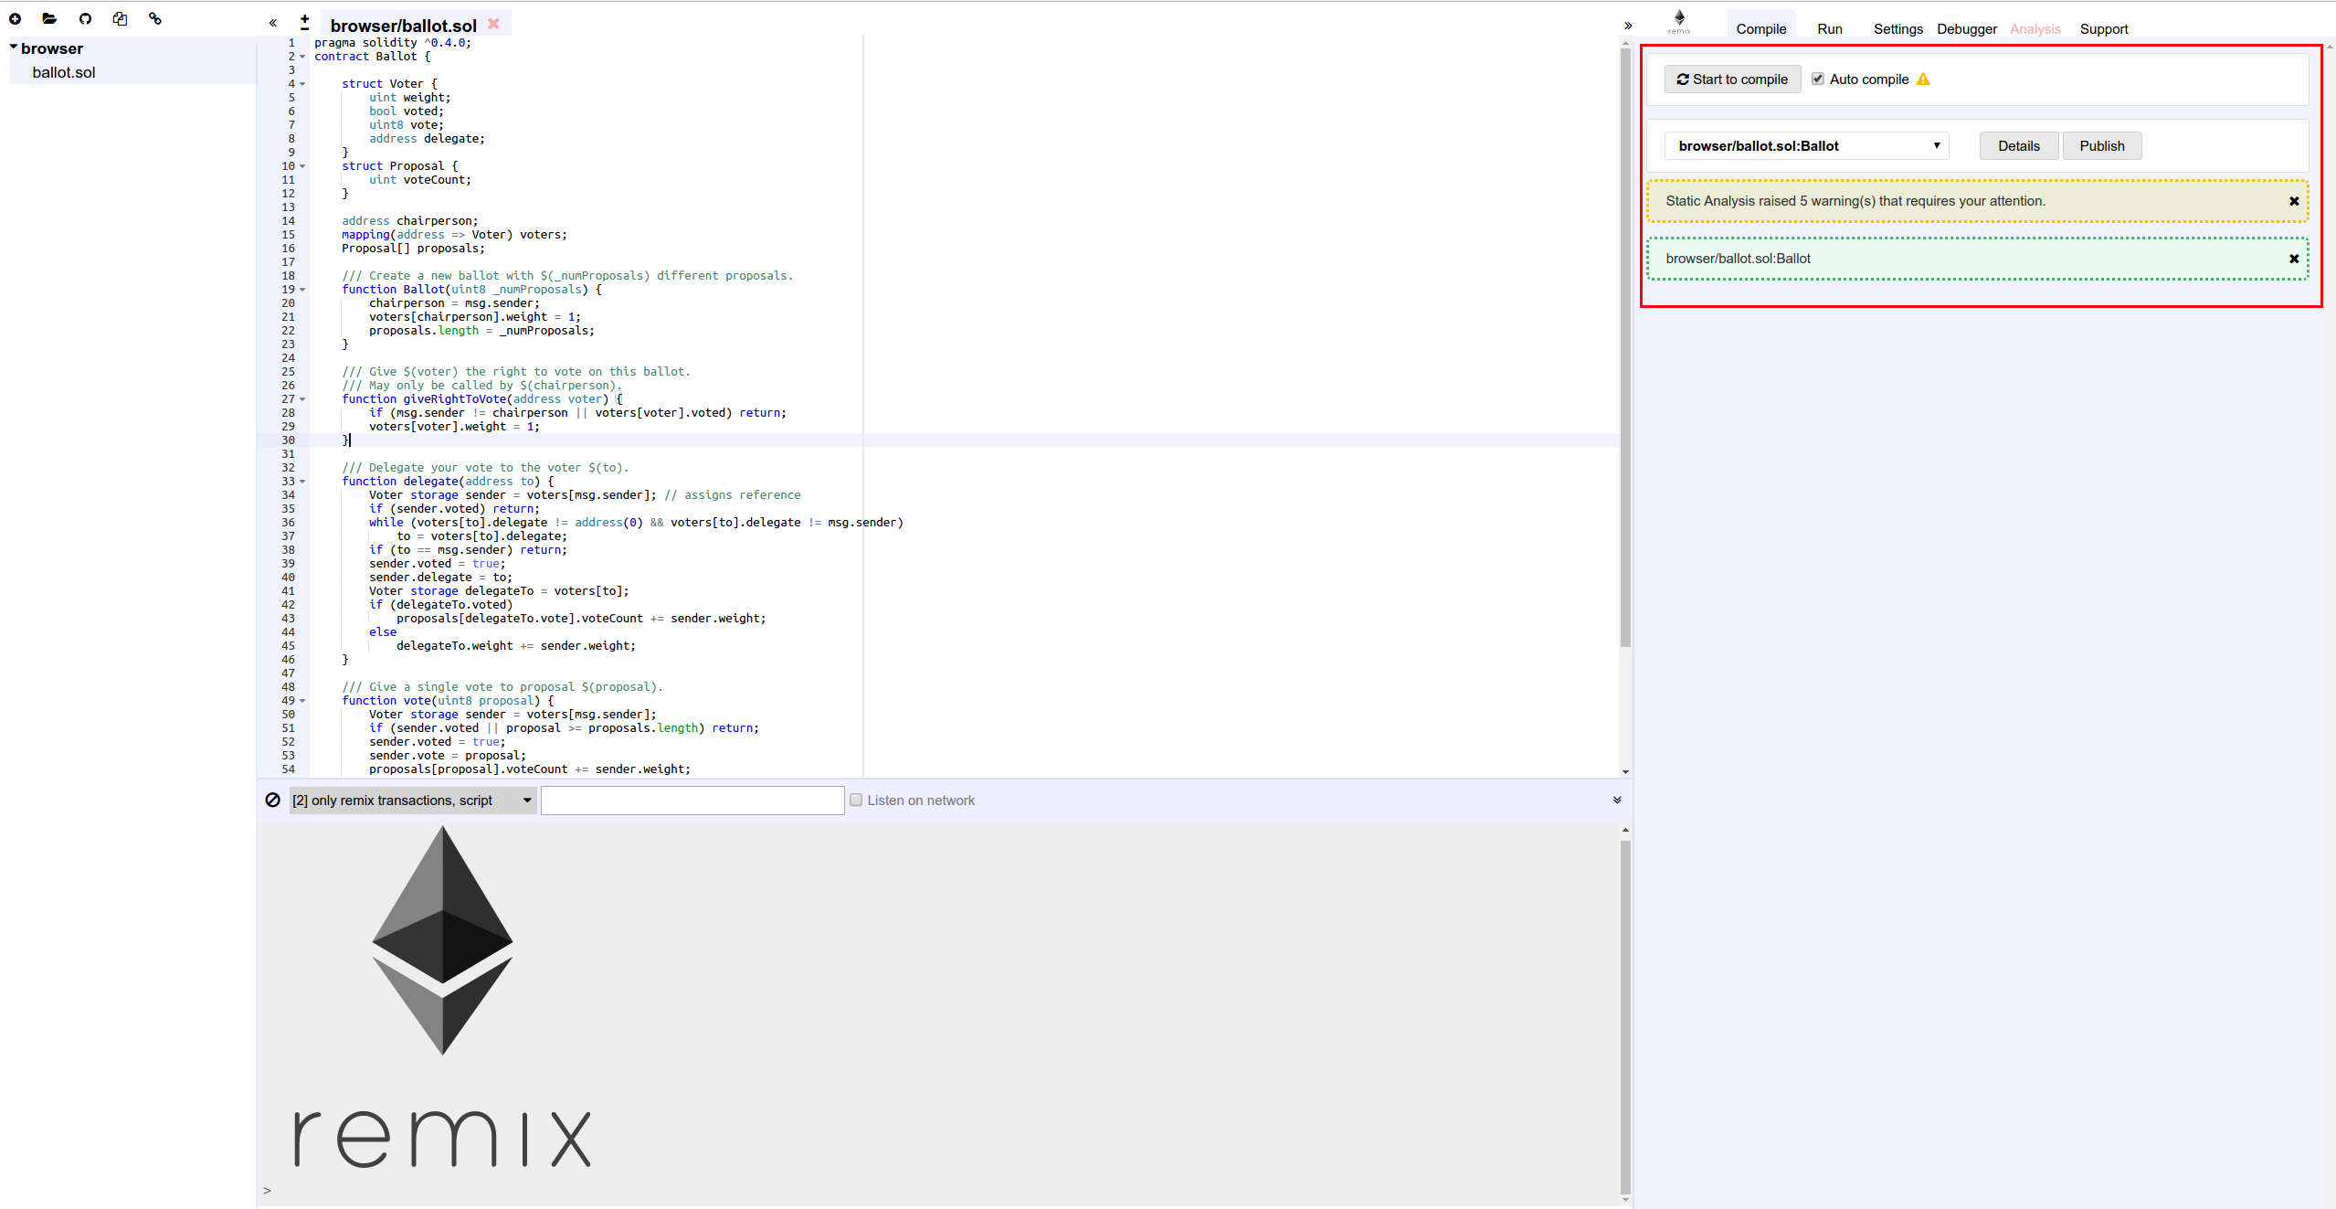Minimize the terminal with the double-chevron
The width and height of the screenshot is (2336, 1209).
(x=1617, y=800)
